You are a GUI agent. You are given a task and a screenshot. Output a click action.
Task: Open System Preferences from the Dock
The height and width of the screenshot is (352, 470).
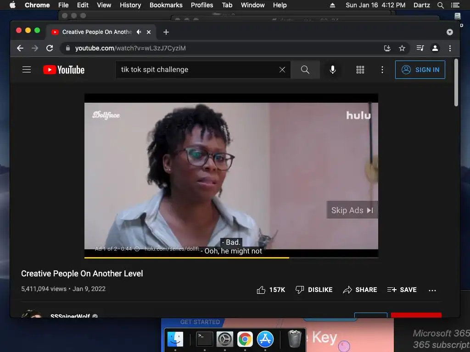[x=225, y=339]
